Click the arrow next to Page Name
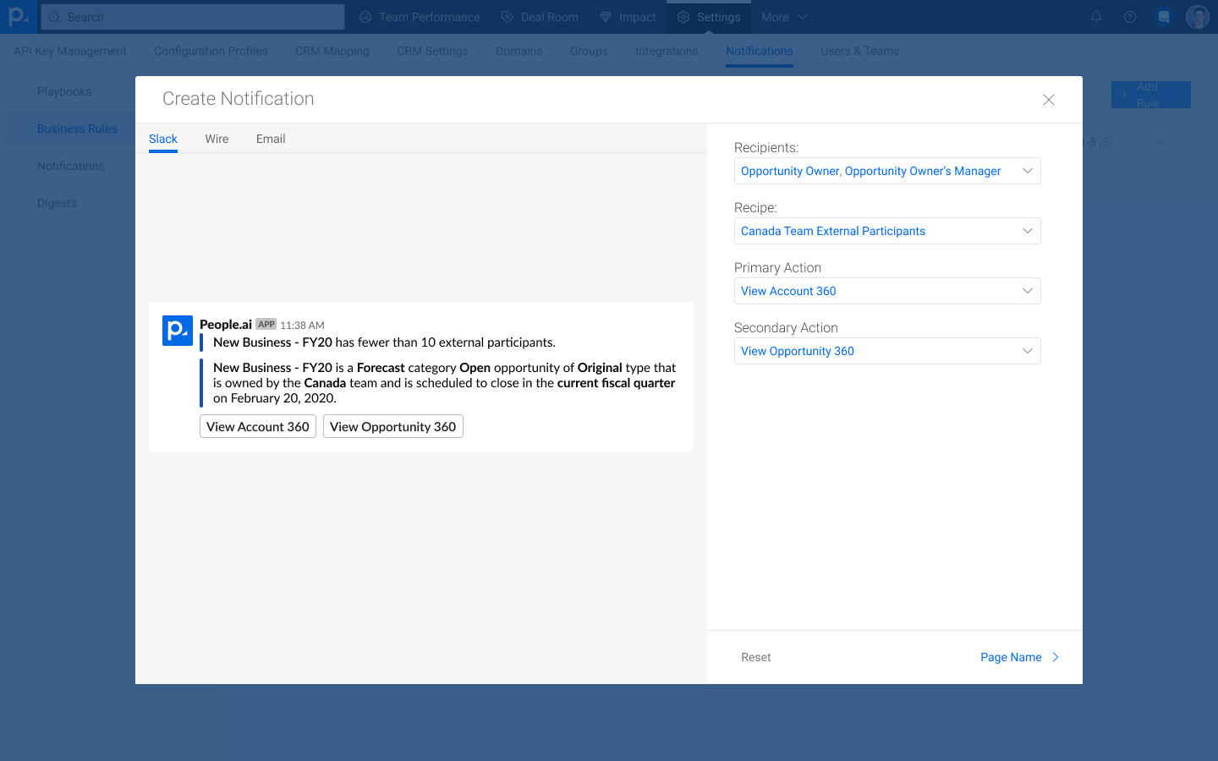This screenshot has height=761, width=1218. coord(1056,657)
